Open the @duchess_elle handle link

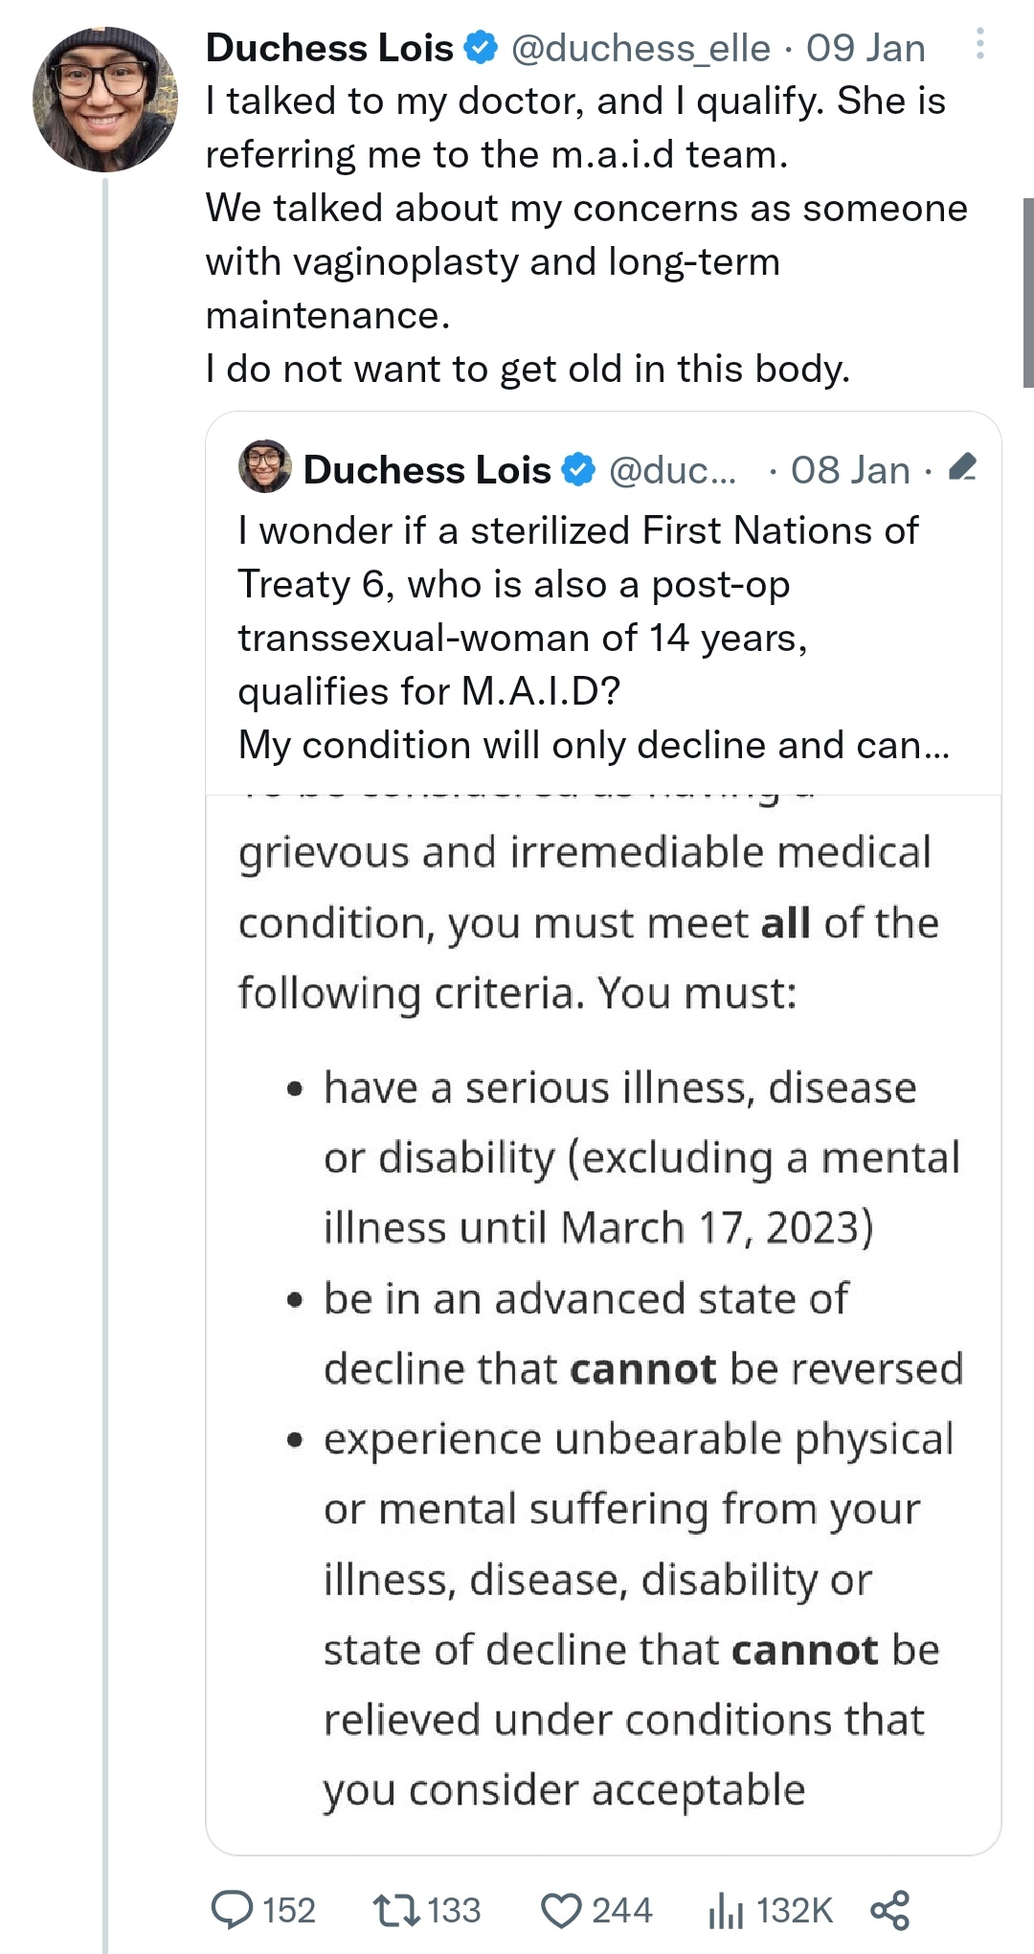click(641, 48)
